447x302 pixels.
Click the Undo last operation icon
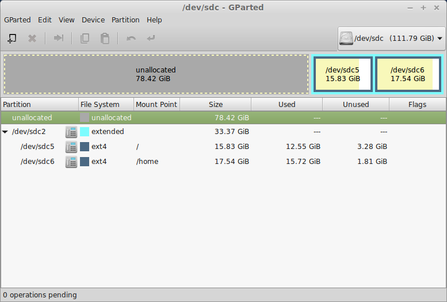click(x=131, y=39)
